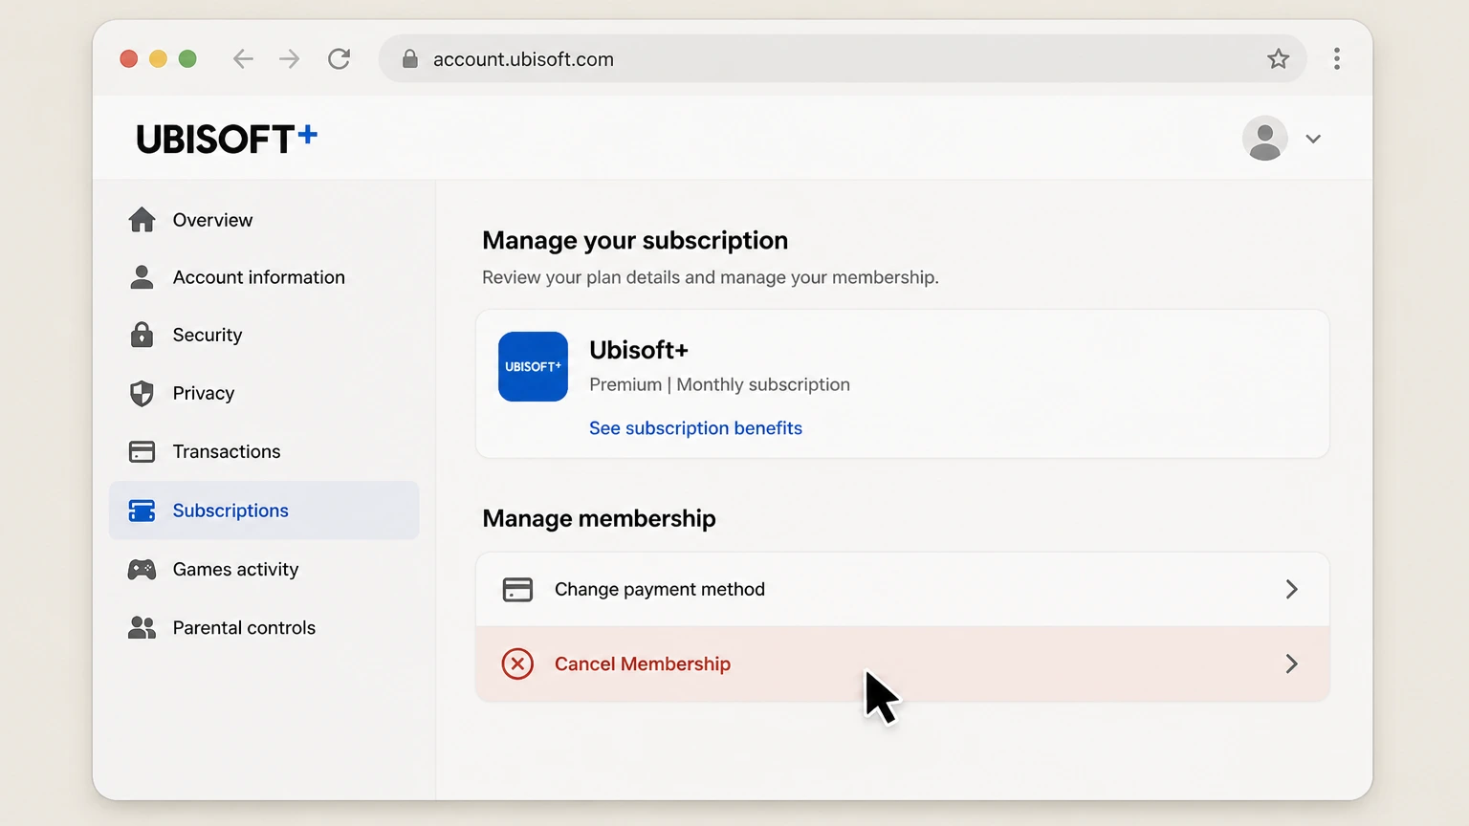The image size is (1469, 826).
Task: Click the Premium | Monthly subscription text
Action: coord(719,384)
